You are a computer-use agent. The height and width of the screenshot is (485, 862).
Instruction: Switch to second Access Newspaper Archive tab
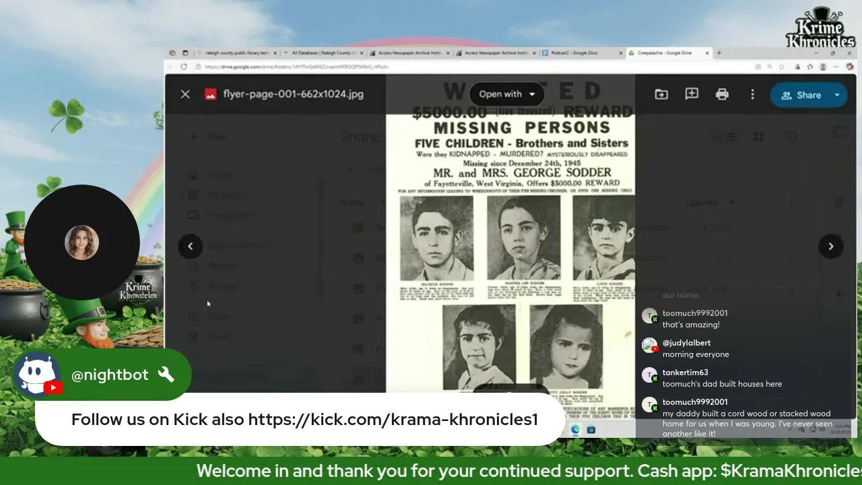click(497, 53)
